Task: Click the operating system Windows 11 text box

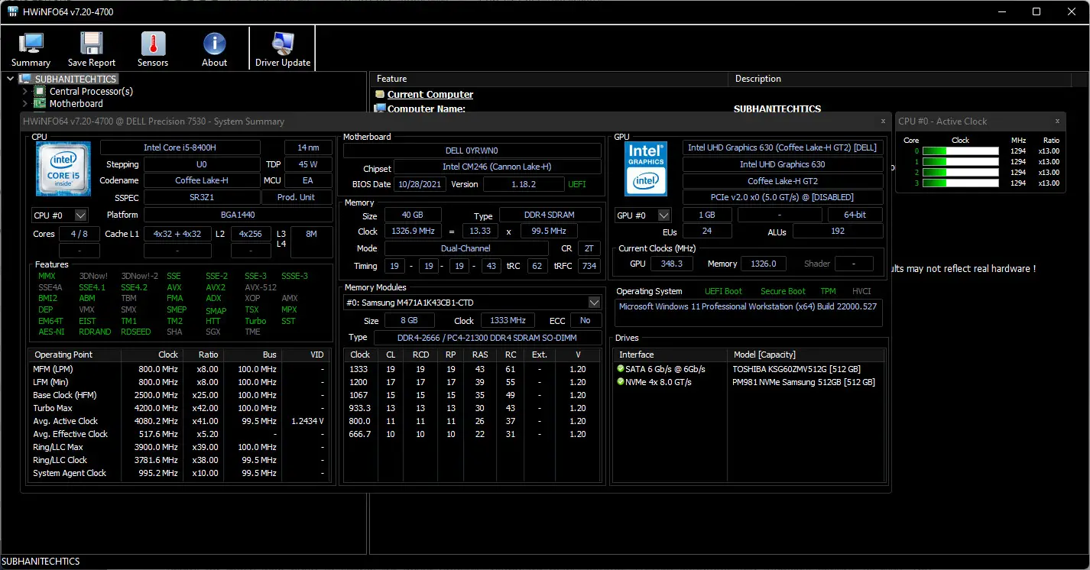Action: tap(749, 313)
